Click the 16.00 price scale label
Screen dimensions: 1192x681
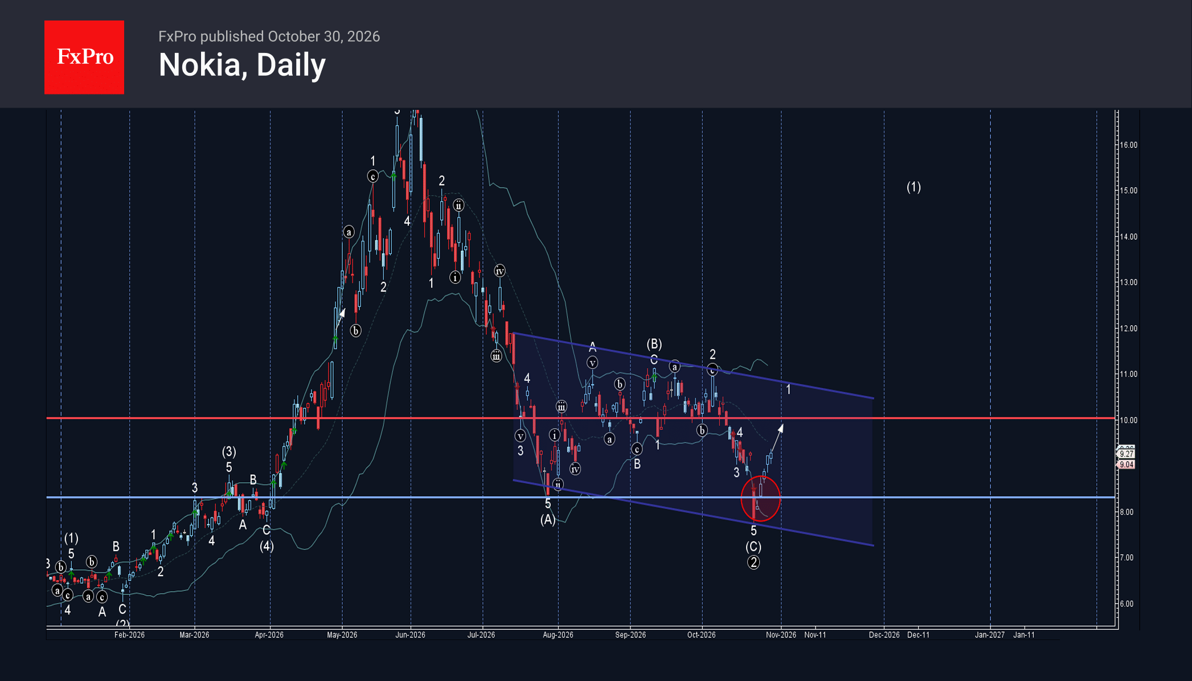1128,145
